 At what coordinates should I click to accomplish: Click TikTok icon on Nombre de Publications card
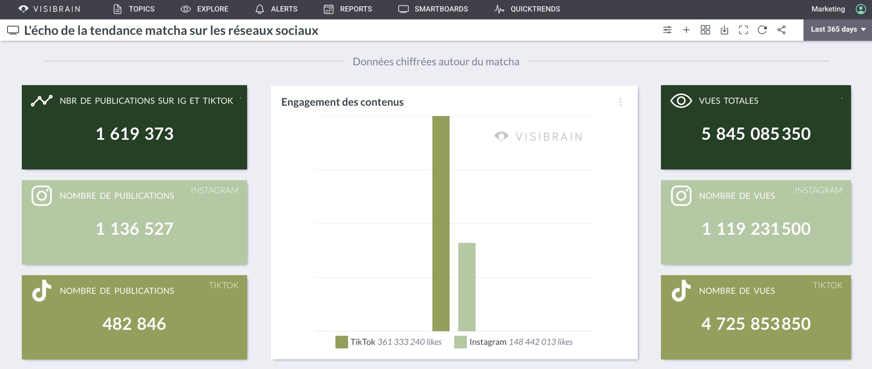pyautogui.click(x=42, y=291)
